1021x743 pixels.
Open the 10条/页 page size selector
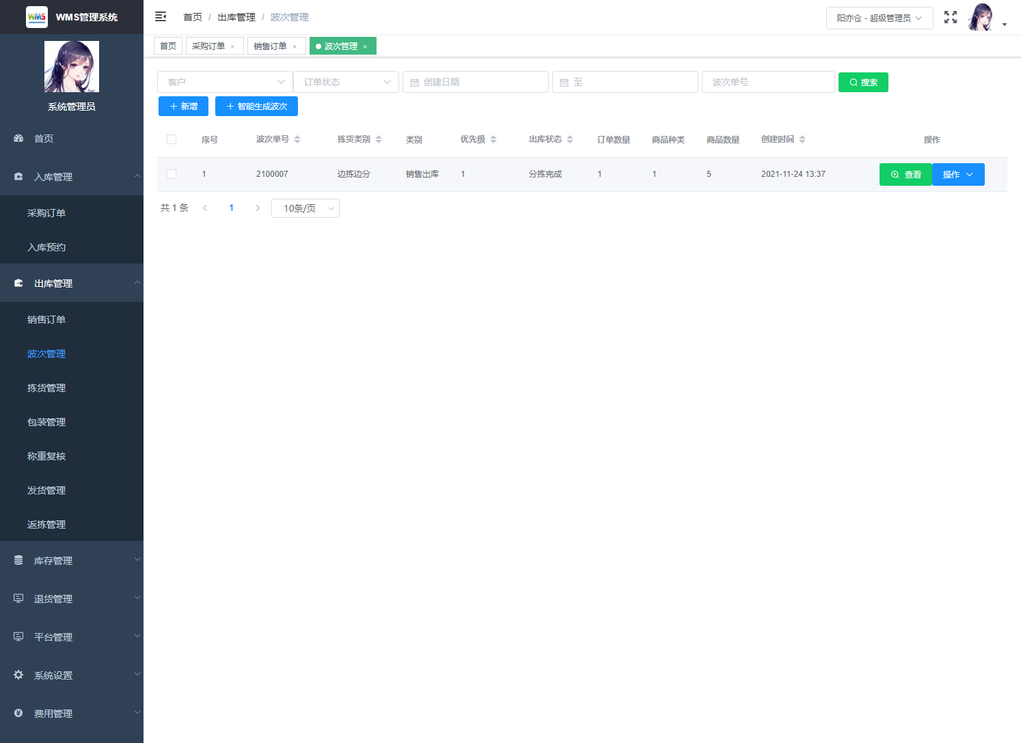(x=305, y=208)
